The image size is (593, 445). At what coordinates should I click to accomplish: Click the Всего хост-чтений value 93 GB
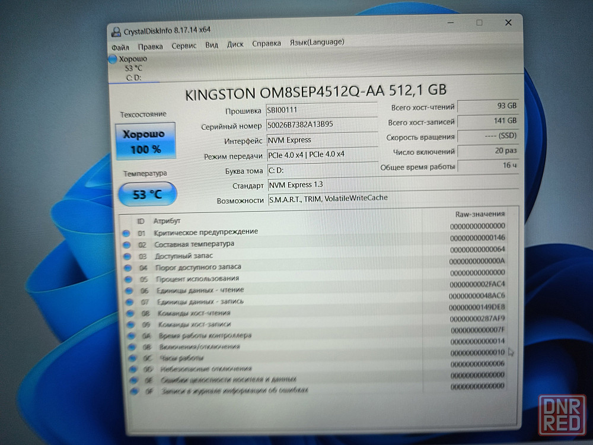coord(487,106)
